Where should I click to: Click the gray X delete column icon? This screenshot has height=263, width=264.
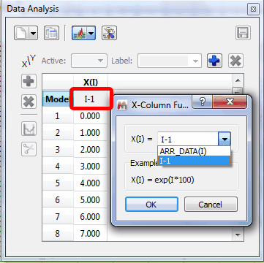[235, 61]
